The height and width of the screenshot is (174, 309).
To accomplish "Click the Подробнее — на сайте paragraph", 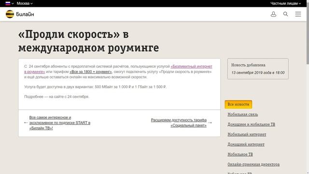I will 56,97.
